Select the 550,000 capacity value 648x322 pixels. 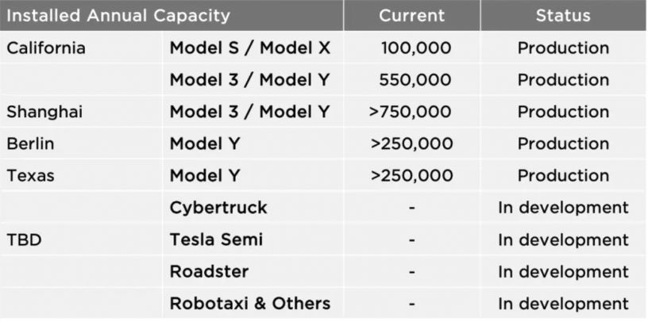pos(416,80)
